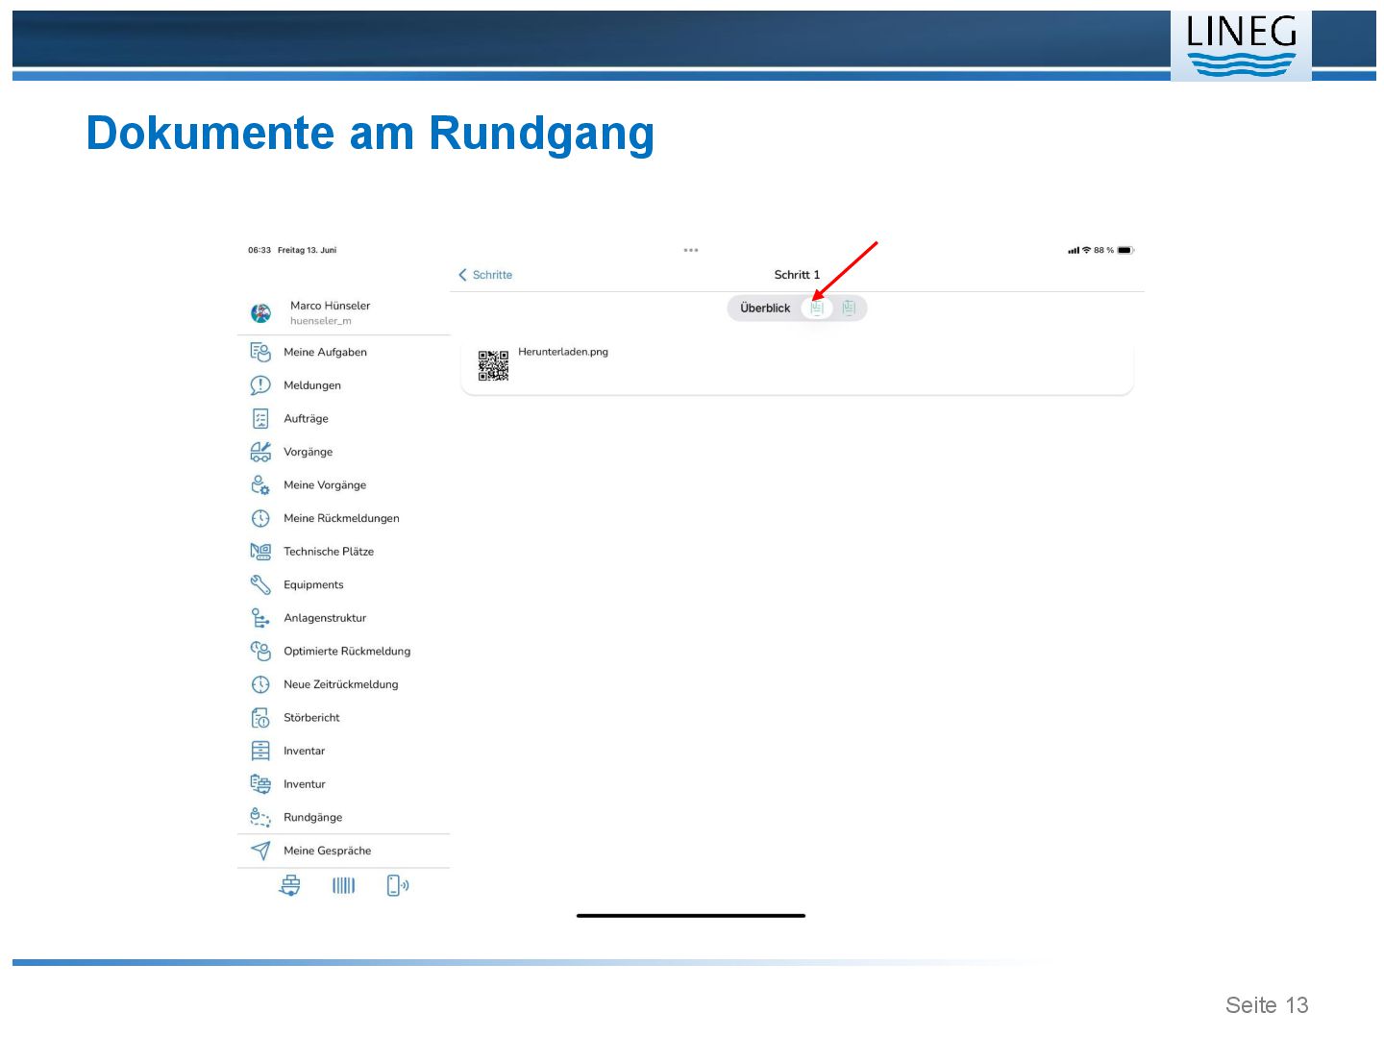The image size is (1384, 1038).
Task: Click the cellular signal bars icon
Action: (1074, 250)
